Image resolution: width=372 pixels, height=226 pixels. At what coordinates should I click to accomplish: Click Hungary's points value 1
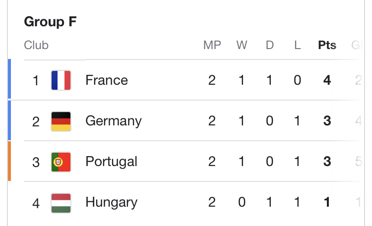(x=327, y=202)
